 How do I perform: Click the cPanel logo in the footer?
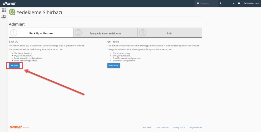pos(16,127)
